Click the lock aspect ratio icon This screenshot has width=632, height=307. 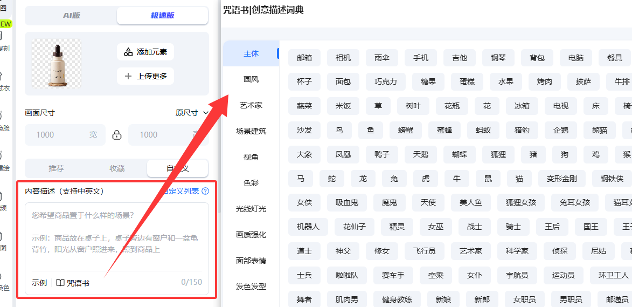[x=117, y=135]
